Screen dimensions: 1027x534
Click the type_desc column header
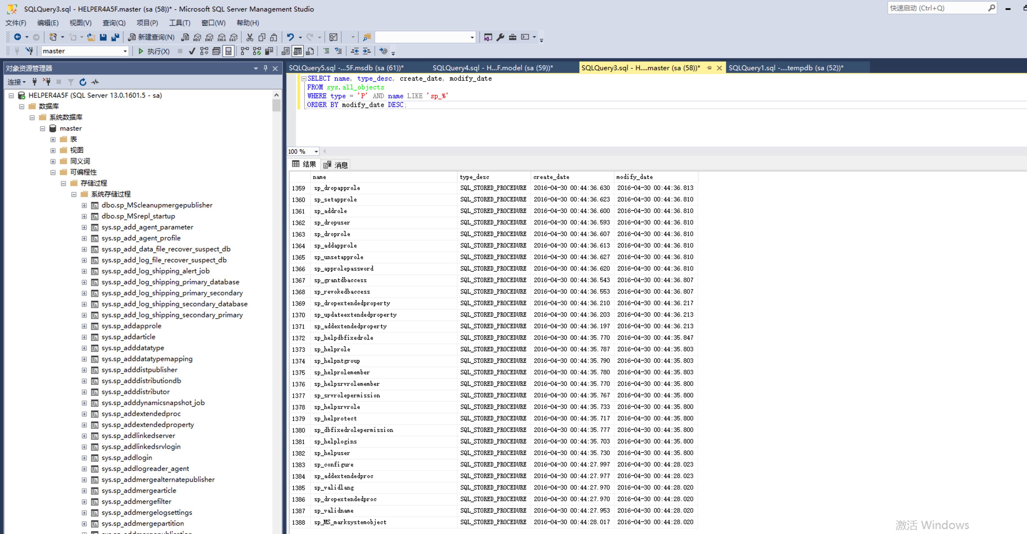coord(494,177)
